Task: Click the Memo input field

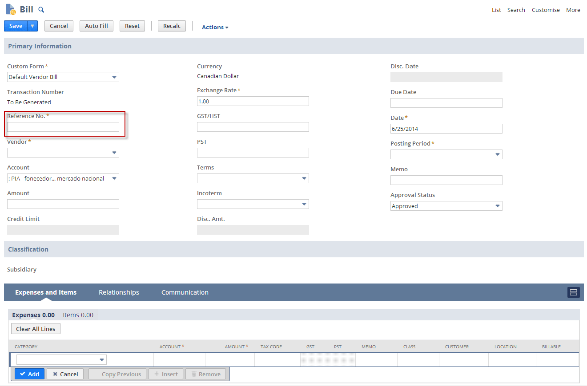Action: tap(446, 180)
